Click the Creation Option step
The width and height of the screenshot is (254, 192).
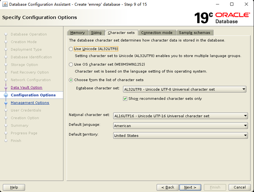point(25,118)
